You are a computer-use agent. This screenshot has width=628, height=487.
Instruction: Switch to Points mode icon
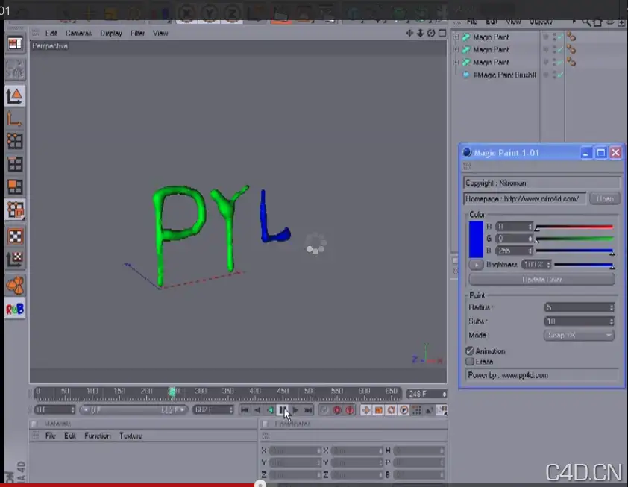point(15,141)
